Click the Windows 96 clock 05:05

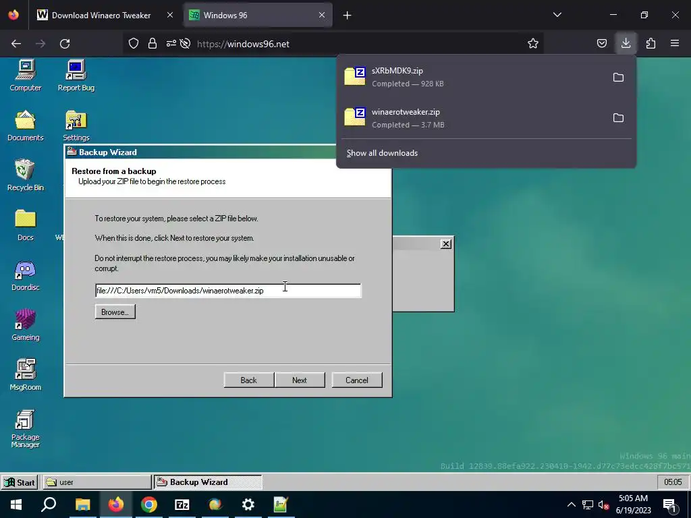(x=673, y=482)
